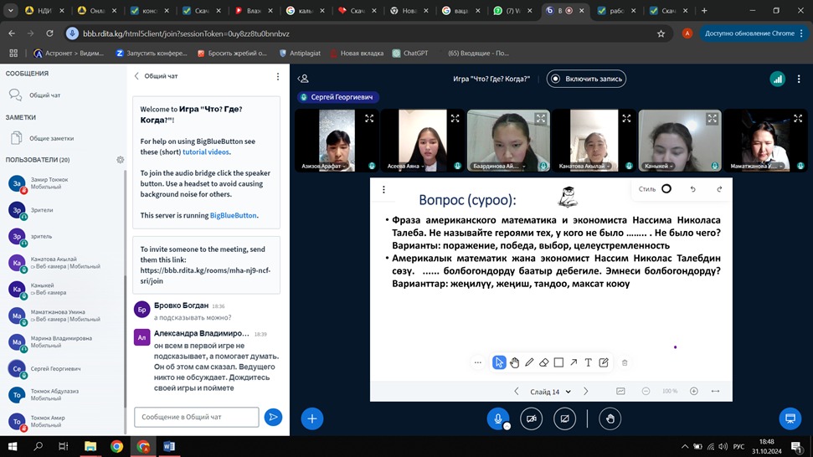Open Общие заметки in sidebar
Image resolution: width=813 pixels, height=457 pixels.
tap(51, 138)
